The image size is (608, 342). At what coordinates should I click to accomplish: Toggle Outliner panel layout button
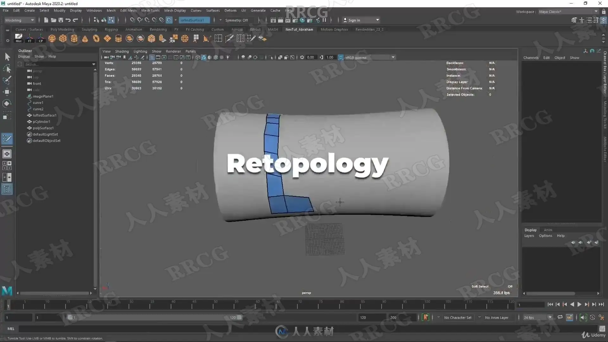(x=7, y=189)
